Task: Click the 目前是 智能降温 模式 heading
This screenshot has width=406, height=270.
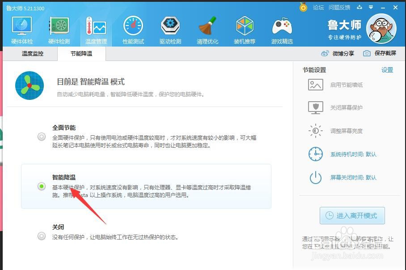Action: [91, 81]
